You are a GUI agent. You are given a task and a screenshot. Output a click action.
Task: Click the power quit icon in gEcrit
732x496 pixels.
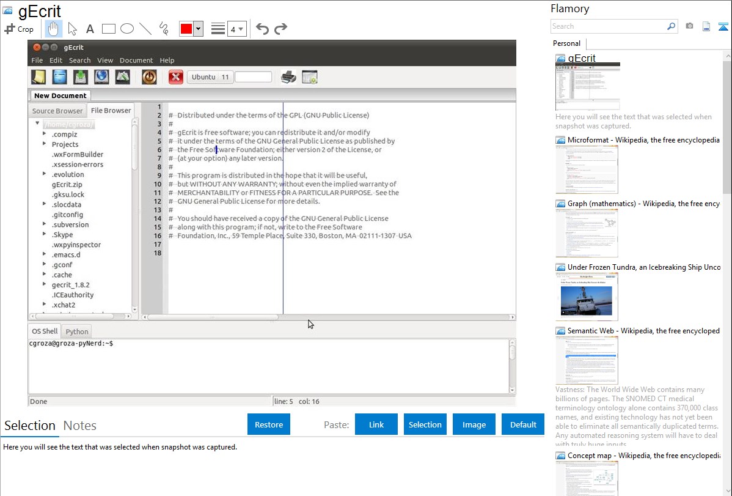click(149, 77)
